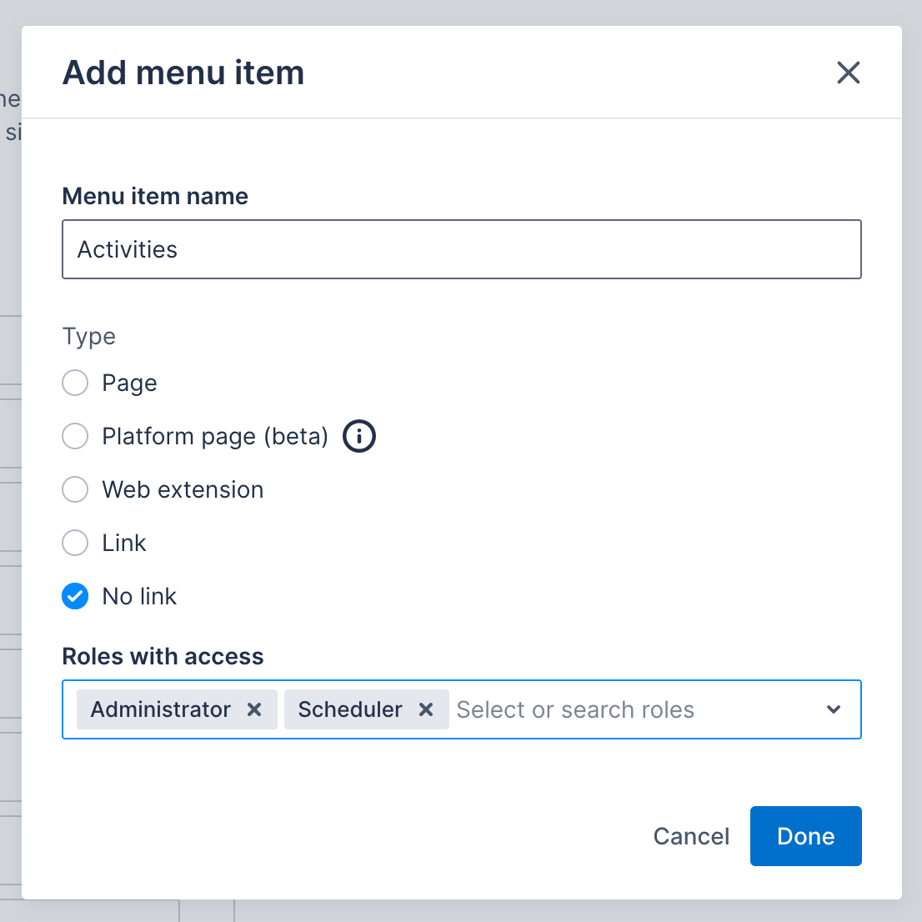Click the Roles with access label
Image resolution: width=922 pixels, height=922 pixels.
(x=162, y=656)
